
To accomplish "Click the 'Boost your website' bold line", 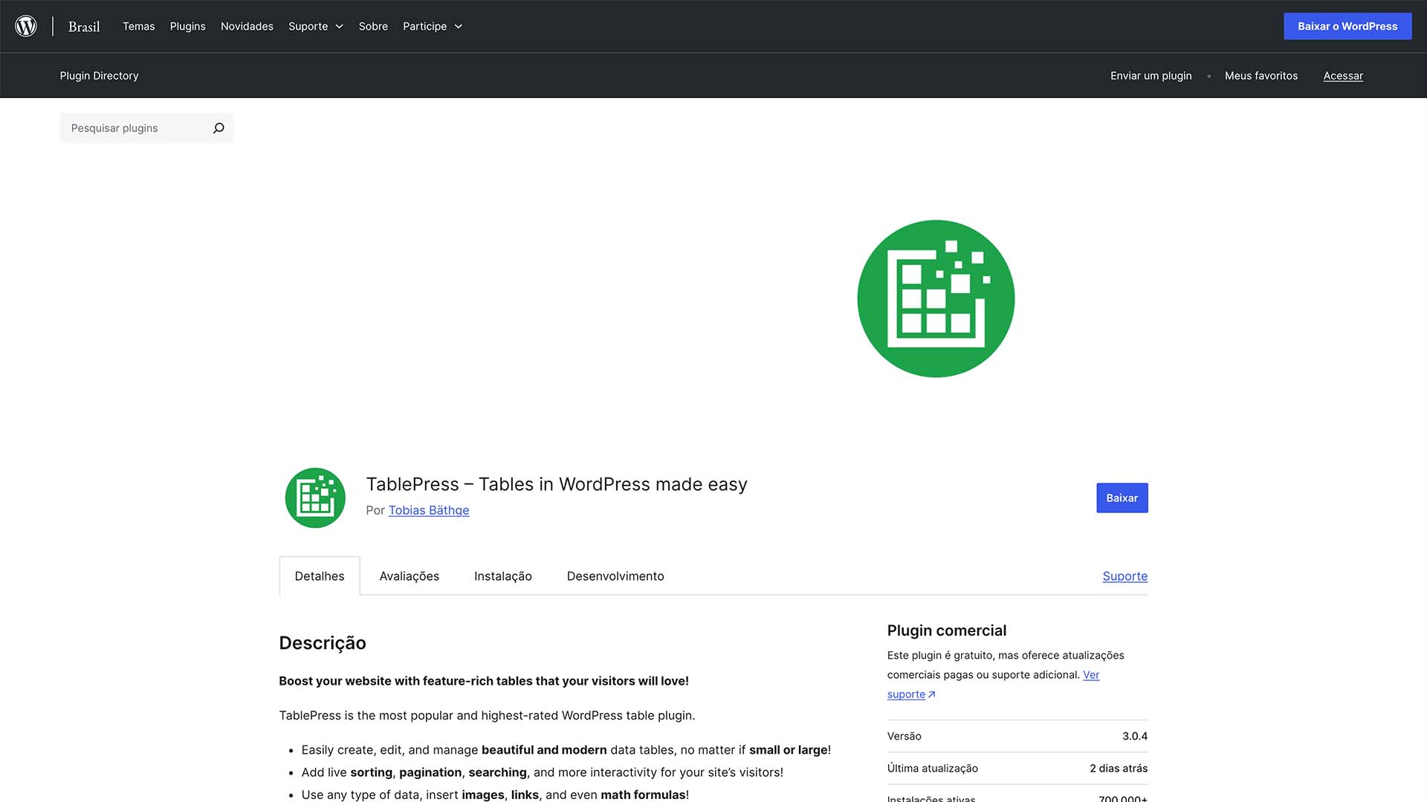I will click(484, 681).
